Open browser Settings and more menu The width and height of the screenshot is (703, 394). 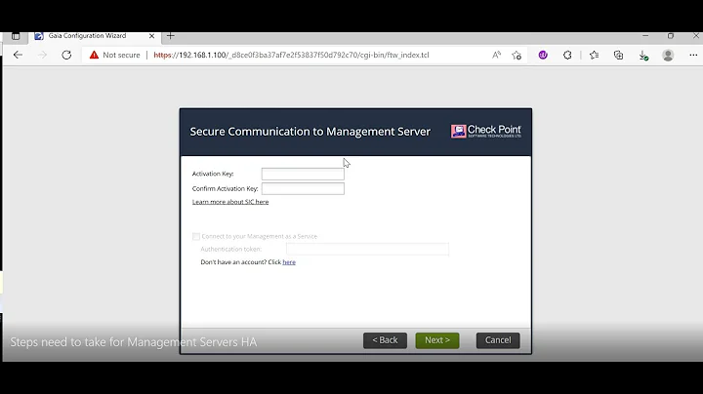693,55
